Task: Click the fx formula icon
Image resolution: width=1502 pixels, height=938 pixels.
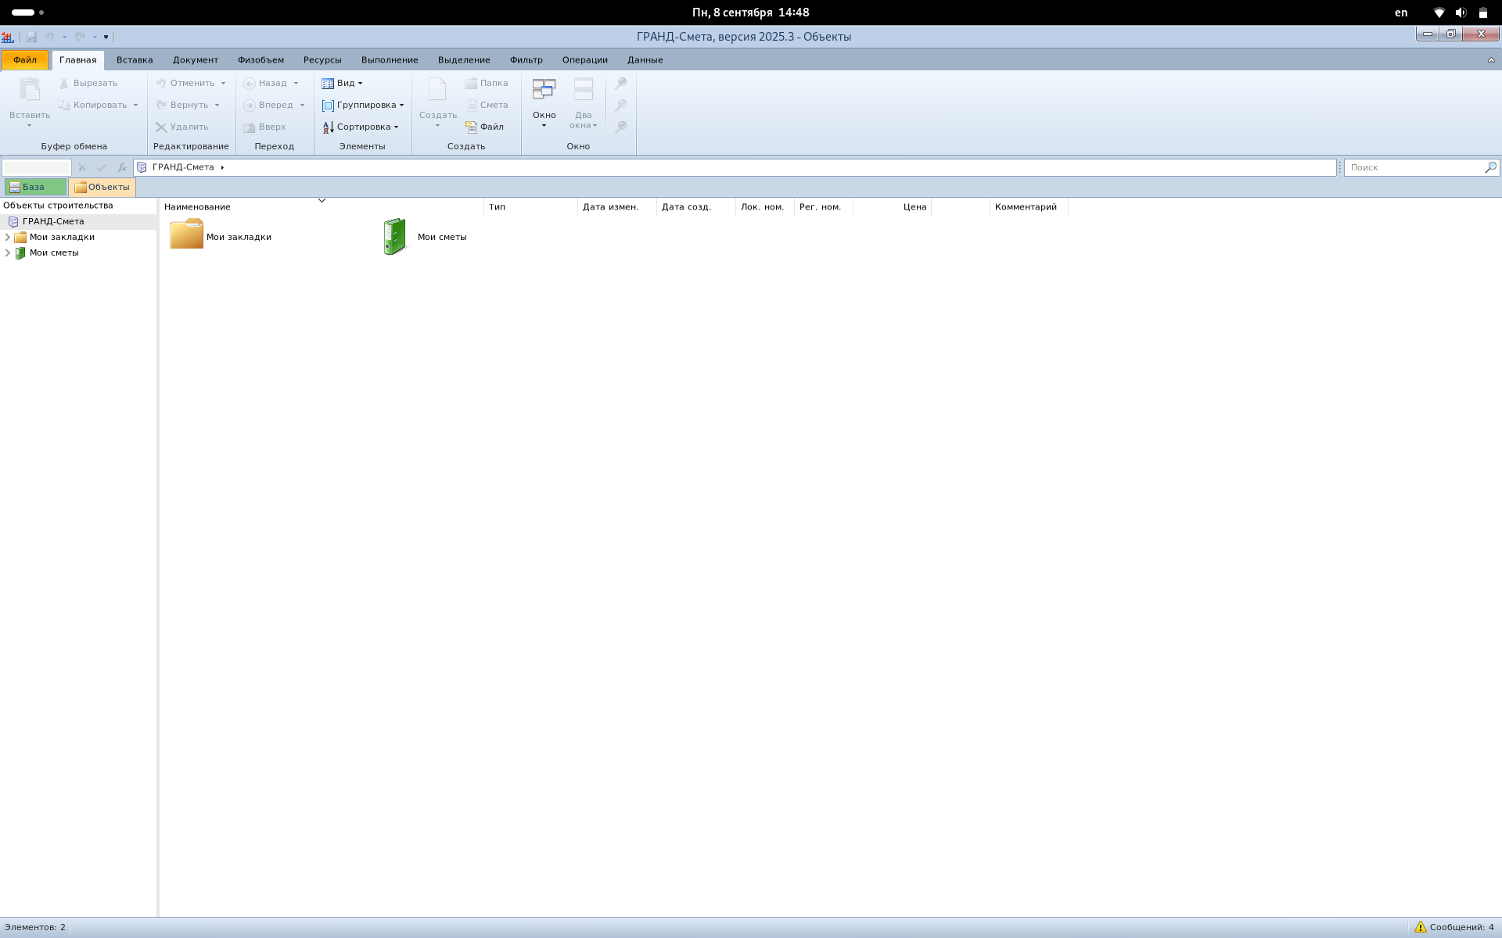Action: (122, 167)
